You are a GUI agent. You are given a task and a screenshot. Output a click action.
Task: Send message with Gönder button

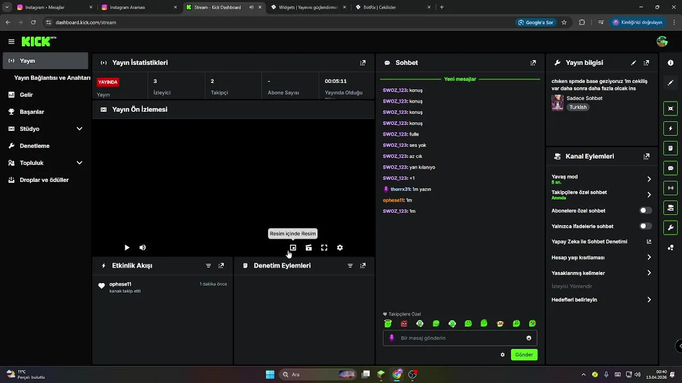(524, 355)
